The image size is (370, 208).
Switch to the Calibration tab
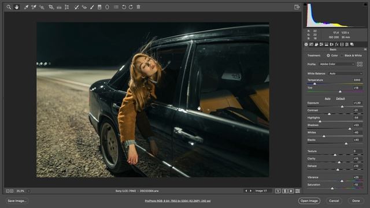click(x=342, y=44)
